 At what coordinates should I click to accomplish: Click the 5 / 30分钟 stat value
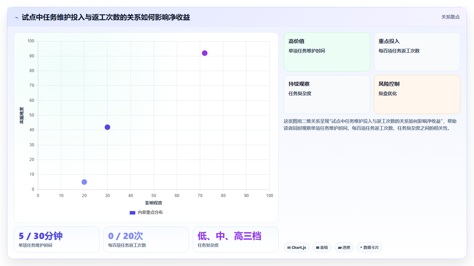click(41, 236)
